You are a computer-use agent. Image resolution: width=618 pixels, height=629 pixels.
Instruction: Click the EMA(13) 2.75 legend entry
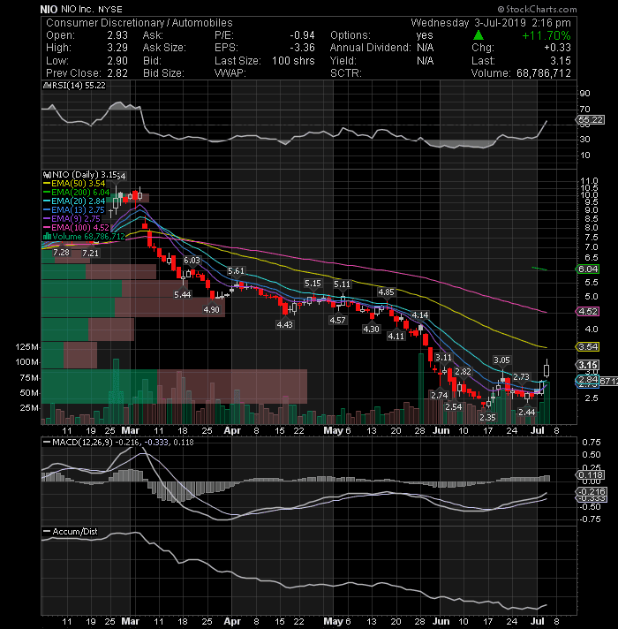click(x=74, y=209)
